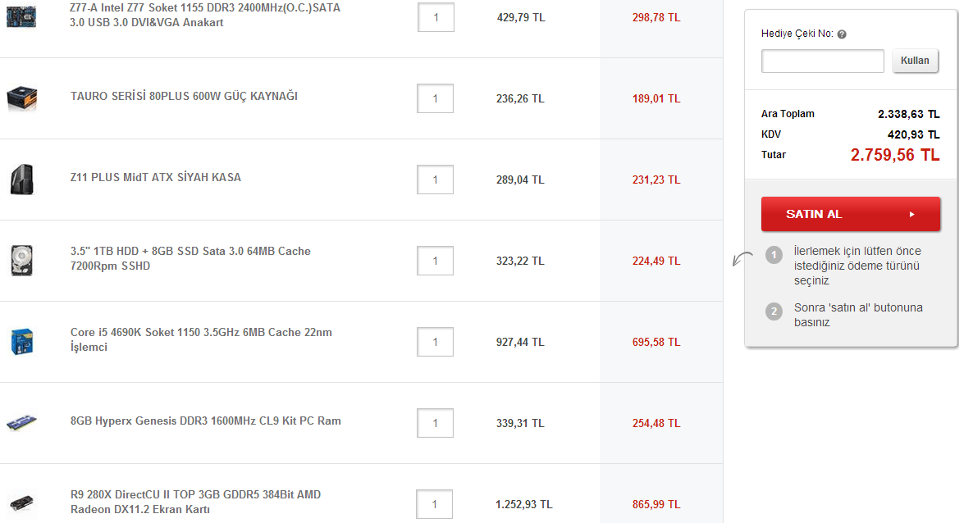Open the 8GB Hyperx Genesis DDR3 Ram link
The image size is (973, 523).
pyautogui.click(x=206, y=421)
